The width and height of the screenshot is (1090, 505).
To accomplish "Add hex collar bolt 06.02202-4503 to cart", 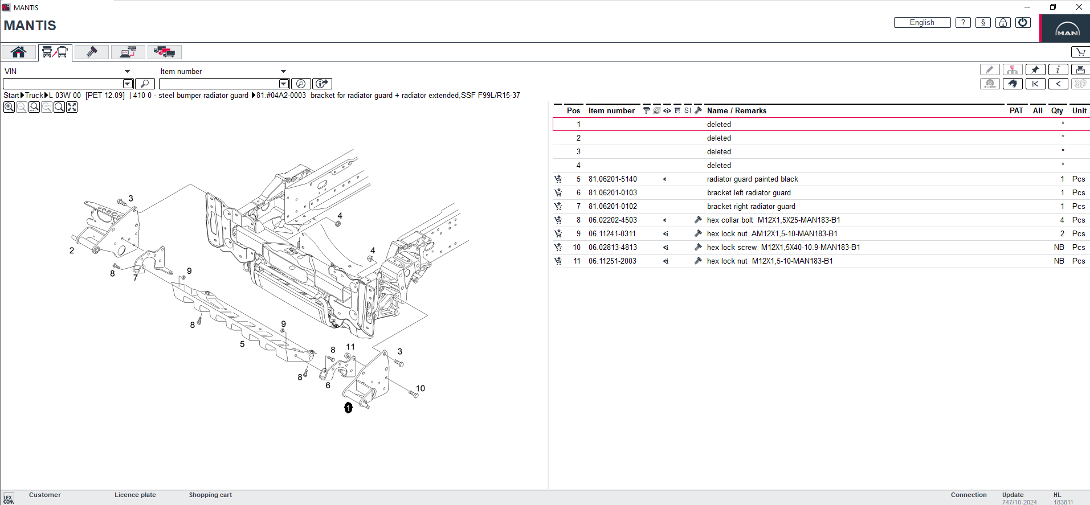I will coord(558,220).
